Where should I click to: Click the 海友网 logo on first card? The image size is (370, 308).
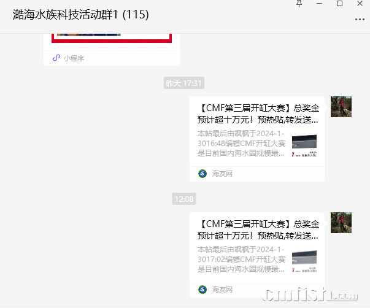(x=202, y=174)
